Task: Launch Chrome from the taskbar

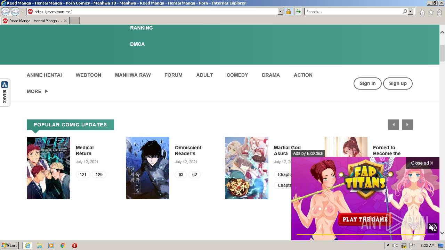Action: click(x=63, y=245)
